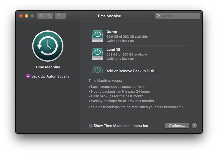
Task: Click the back navigation arrow
Action: tap(41, 16)
